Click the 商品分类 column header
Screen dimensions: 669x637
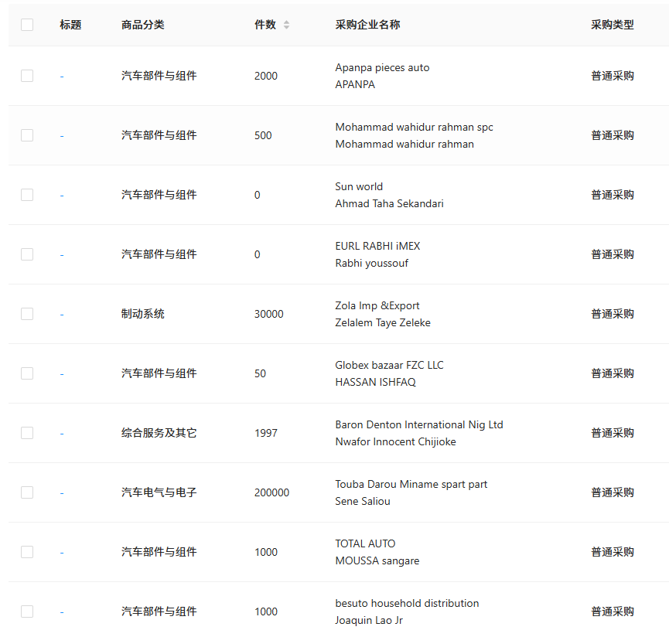pos(143,25)
